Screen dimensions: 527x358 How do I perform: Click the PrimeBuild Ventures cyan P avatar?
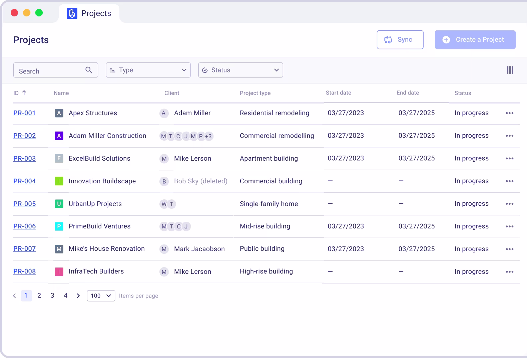coord(59,226)
